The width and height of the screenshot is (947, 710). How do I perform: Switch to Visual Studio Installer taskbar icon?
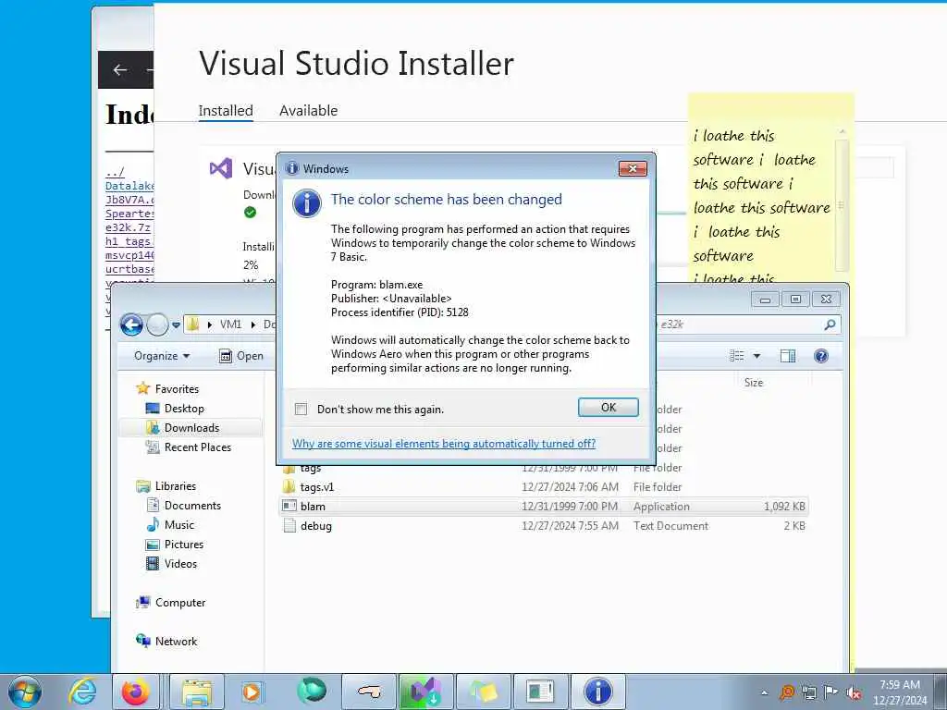(425, 692)
